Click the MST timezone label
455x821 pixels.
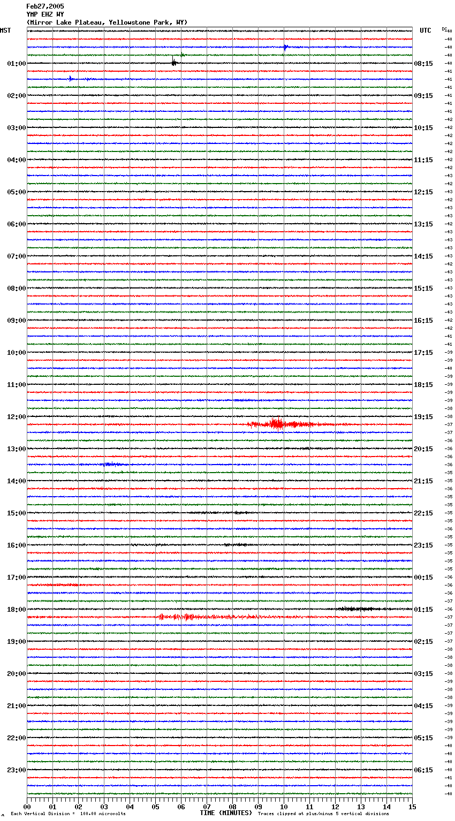pyautogui.click(x=5, y=31)
